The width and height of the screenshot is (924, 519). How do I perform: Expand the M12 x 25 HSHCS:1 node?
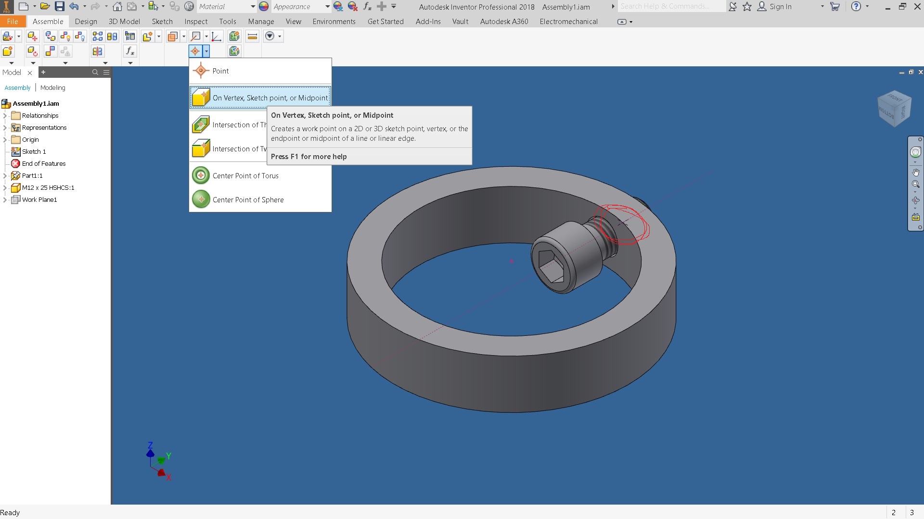point(5,187)
